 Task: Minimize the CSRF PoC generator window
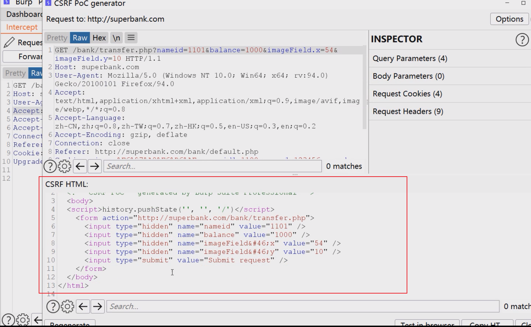point(507,3)
